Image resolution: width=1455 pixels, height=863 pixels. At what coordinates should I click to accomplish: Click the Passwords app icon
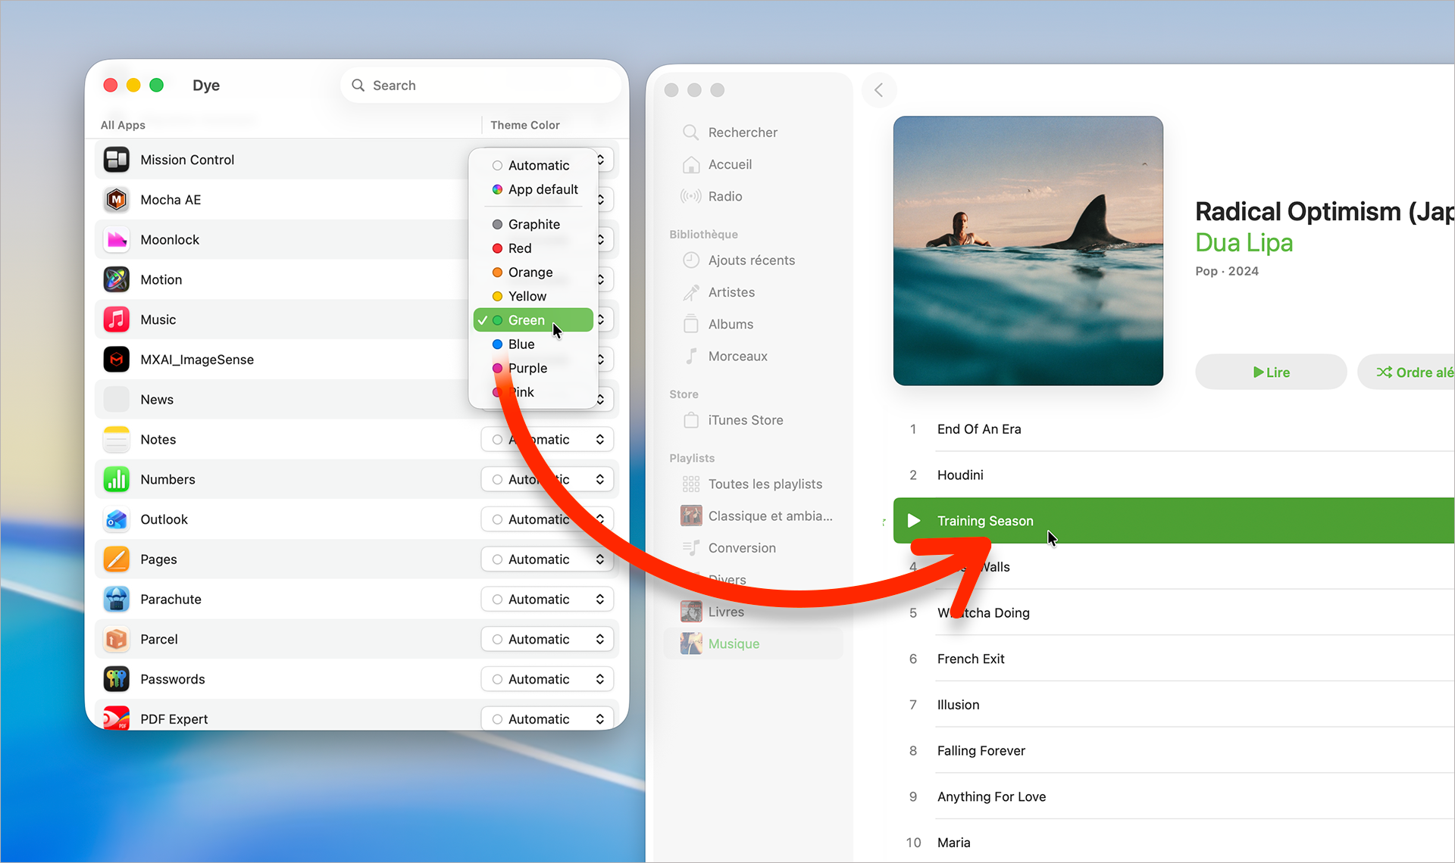(116, 679)
